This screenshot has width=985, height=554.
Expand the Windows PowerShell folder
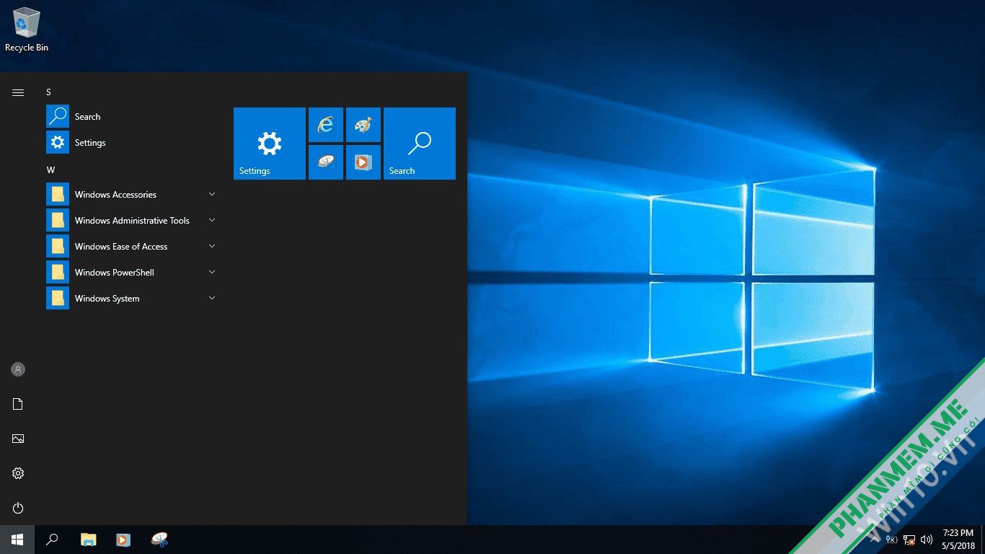point(131,273)
